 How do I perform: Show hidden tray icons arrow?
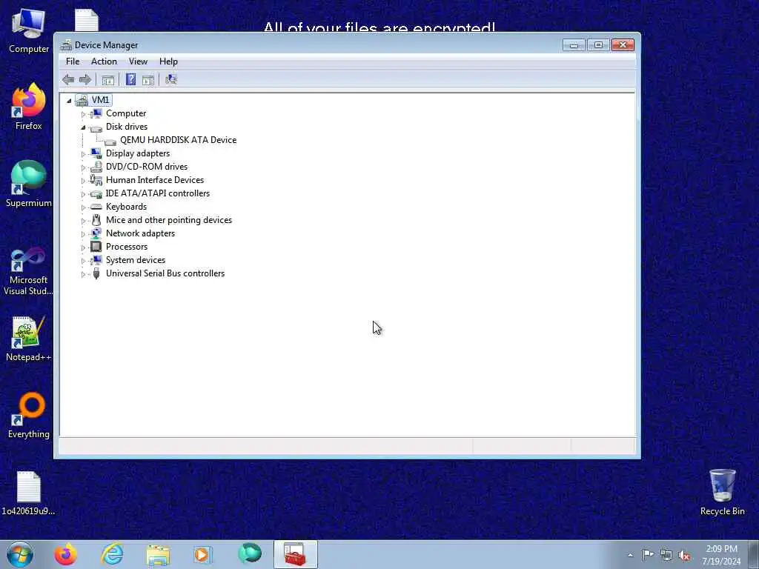click(630, 555)
